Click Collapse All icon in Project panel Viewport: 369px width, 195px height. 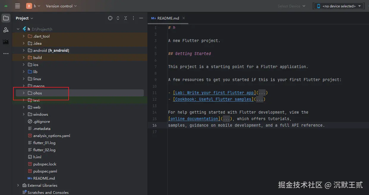(126, 18)
